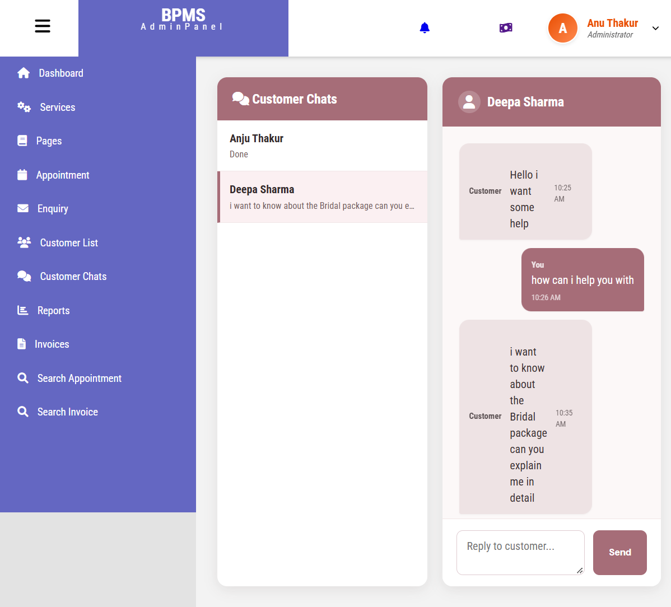Expand the Anu Thakur profile dropdown arrow
671x607 pixels.
pos(655,28)
